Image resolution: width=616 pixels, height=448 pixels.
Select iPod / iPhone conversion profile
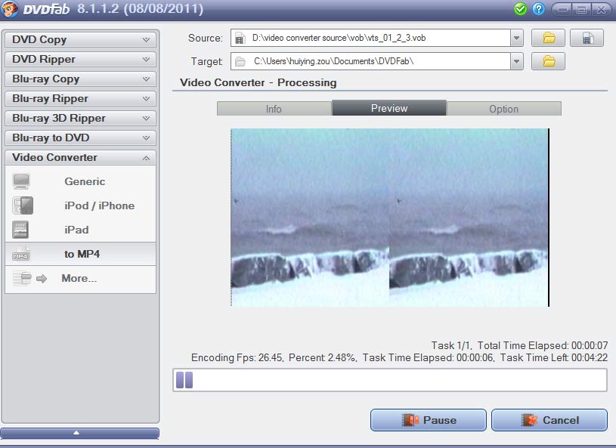pos(81,205)
